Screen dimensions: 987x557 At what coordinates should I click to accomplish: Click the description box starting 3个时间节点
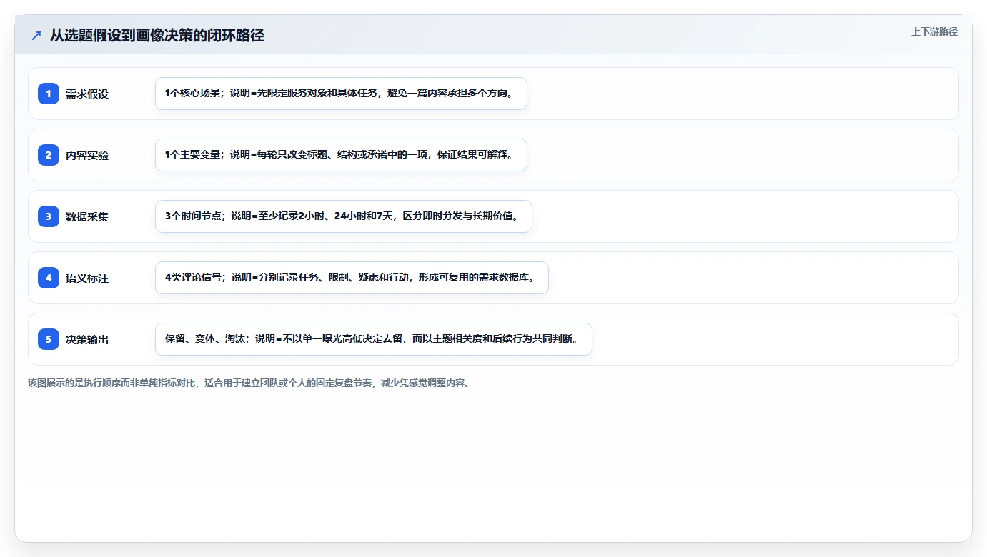(x=344, y=216)
